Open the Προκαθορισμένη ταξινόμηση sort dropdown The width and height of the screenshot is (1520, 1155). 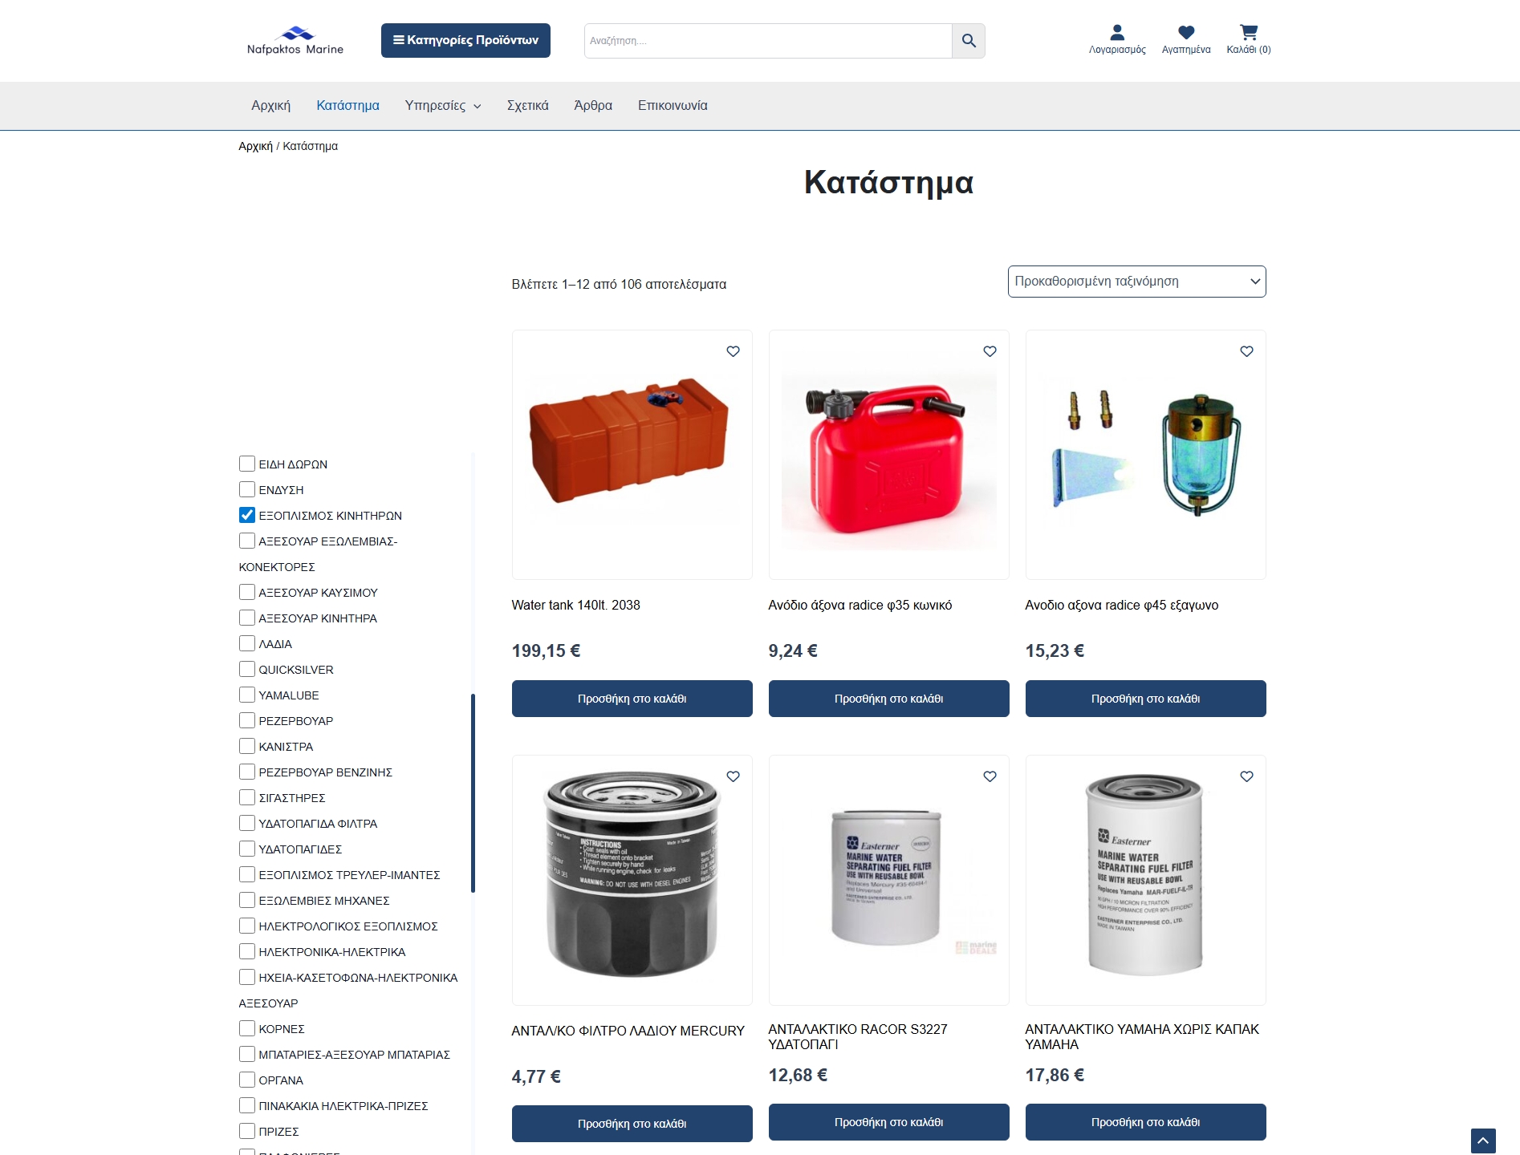pos(1136,282)
